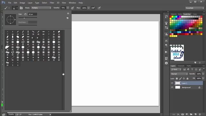Filter layers by adjustment layers icon
The height and width of the screenshot is (116, 206).
188,70
